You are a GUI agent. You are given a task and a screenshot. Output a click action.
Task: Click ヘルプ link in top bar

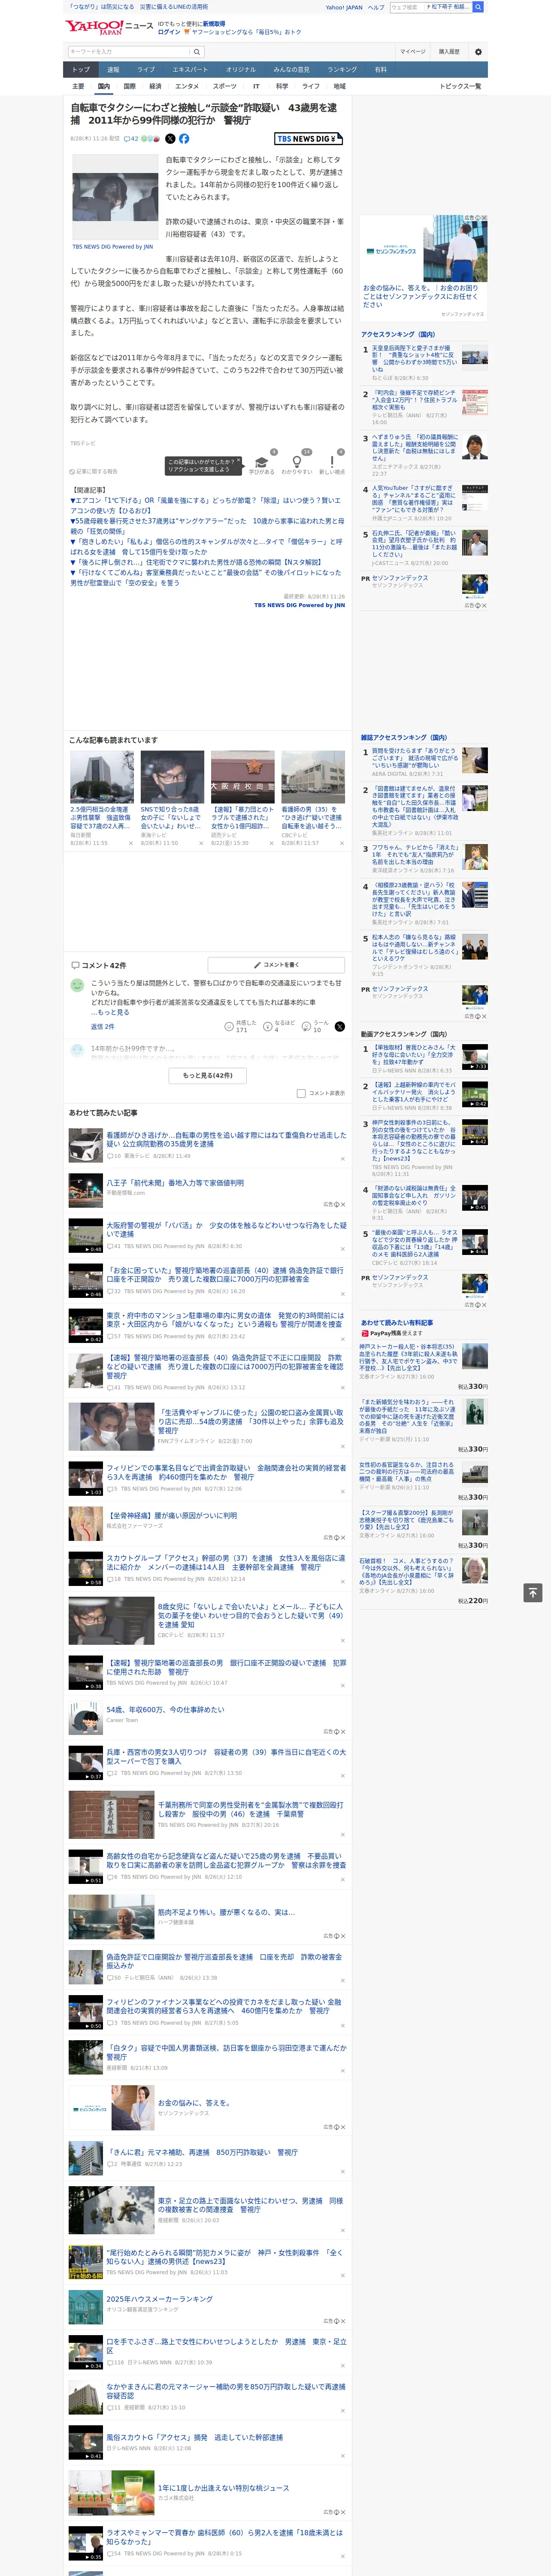pyautogui.click(x=376, y=7)
